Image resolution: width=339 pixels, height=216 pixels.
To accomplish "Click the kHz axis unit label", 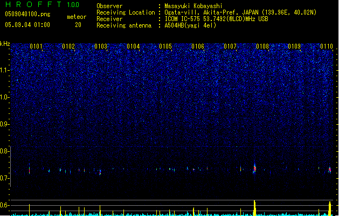I will (x=5, y=44).
